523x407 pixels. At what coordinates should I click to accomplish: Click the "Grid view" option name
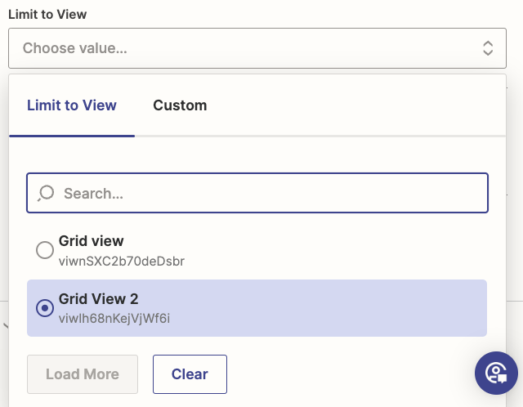(x=92, y=241)
